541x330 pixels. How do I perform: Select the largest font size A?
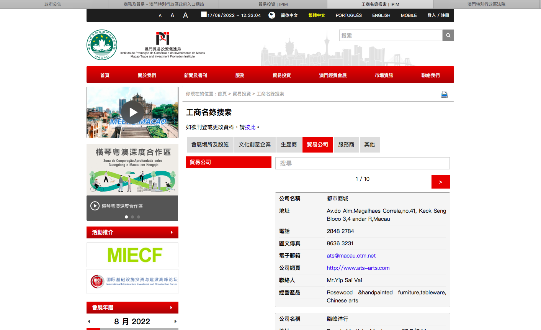tap(185, 15)
